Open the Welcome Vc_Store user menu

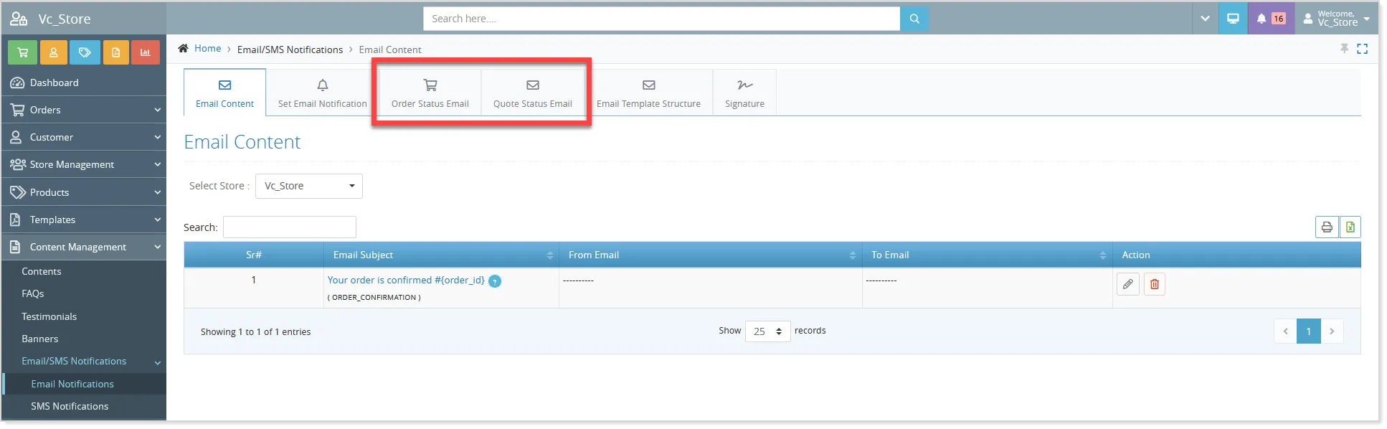pos(1337,19)
